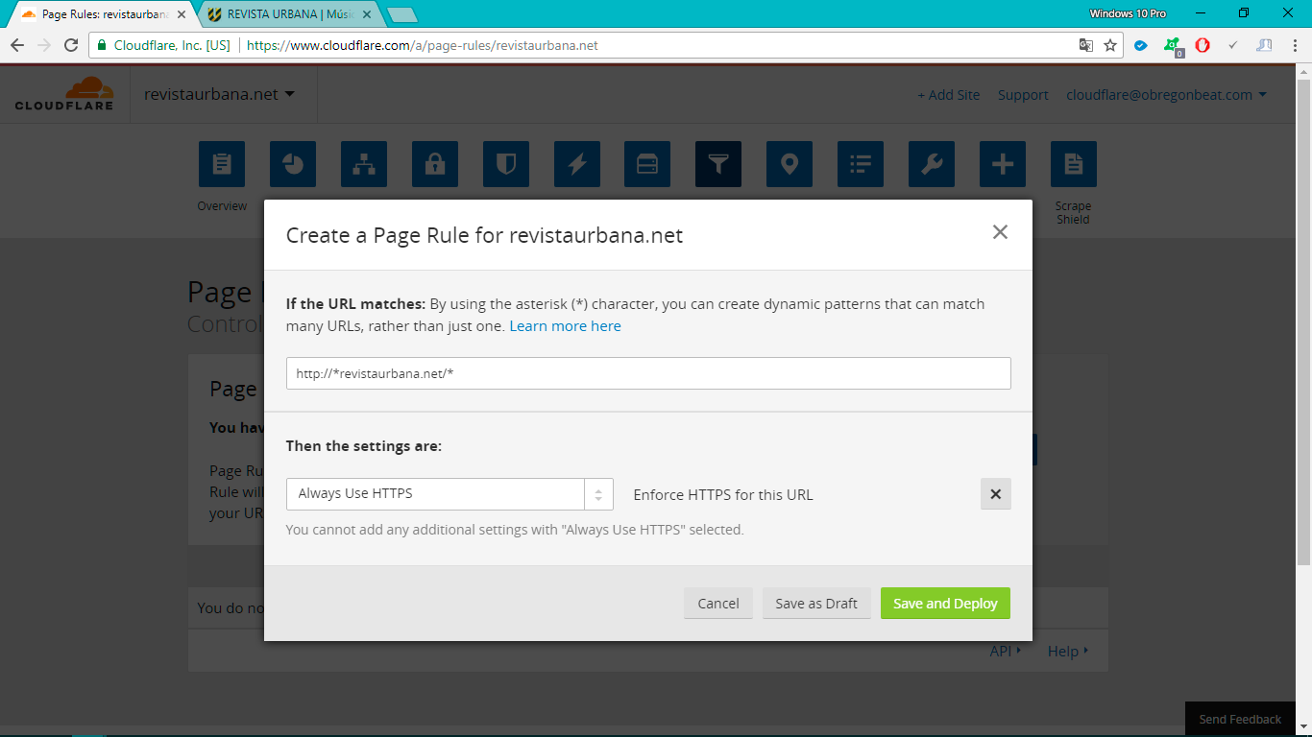
Task: Click the Send Feedback button
Action: pos(1240,719)
